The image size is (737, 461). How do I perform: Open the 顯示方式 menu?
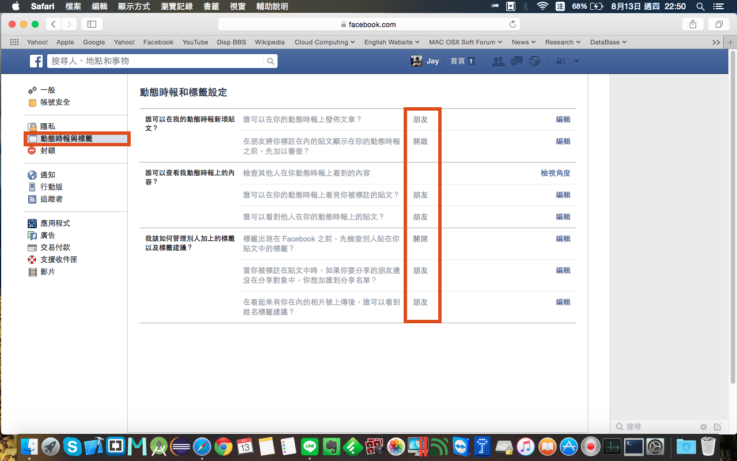(x=134, y=6)
